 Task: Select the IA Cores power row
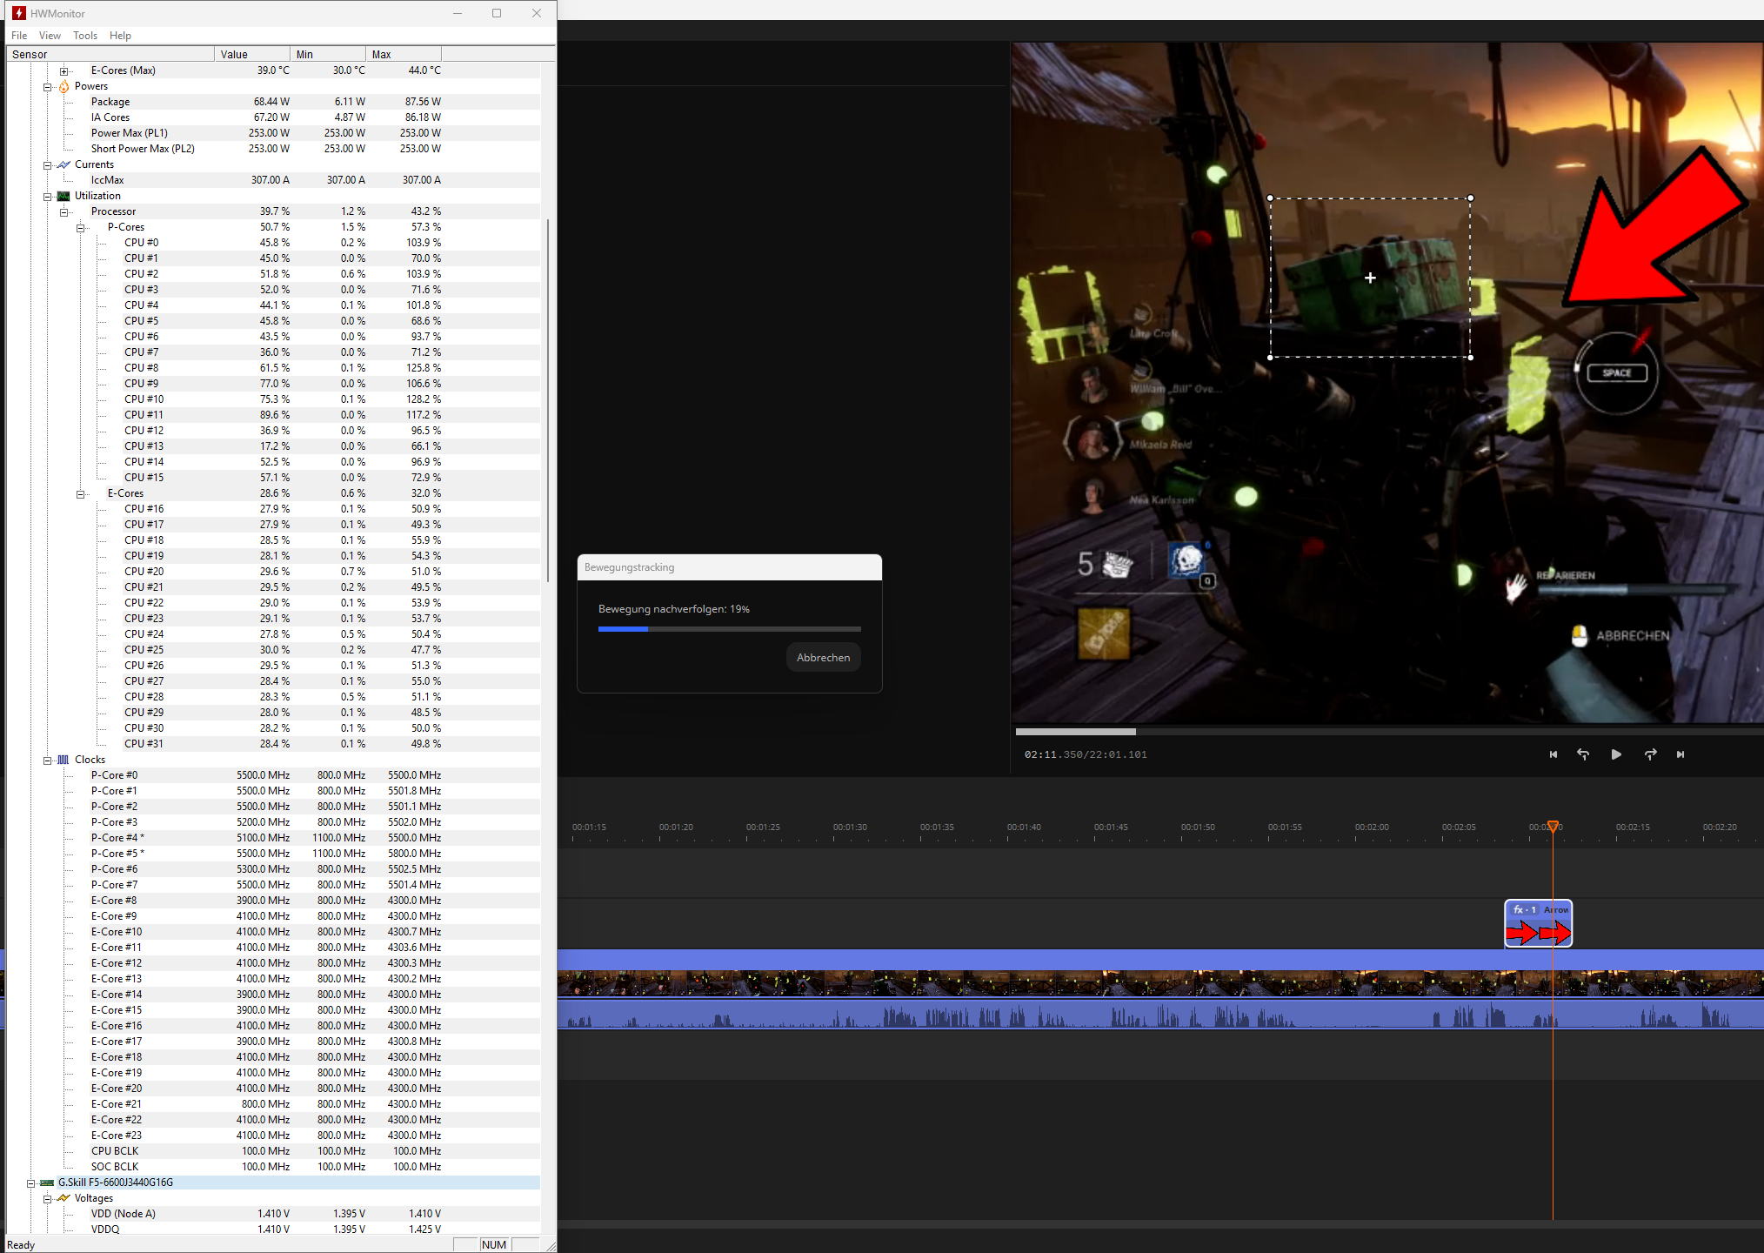(x=273, y=117)
